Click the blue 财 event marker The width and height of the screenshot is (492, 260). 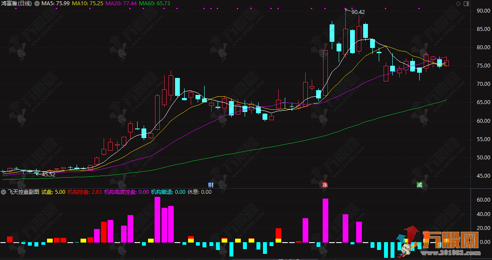tap(211, 185)
